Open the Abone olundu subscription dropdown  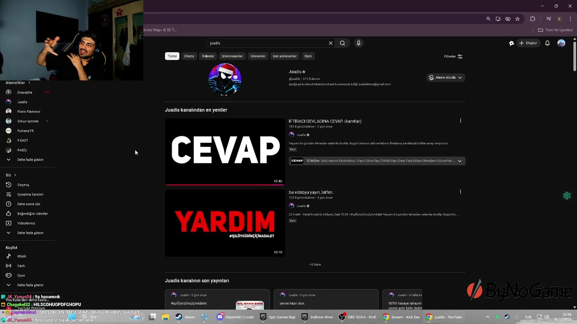tap(445, 77)
